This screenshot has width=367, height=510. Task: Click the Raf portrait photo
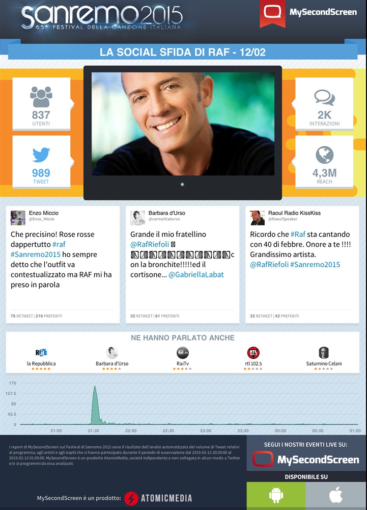point(183,124)
